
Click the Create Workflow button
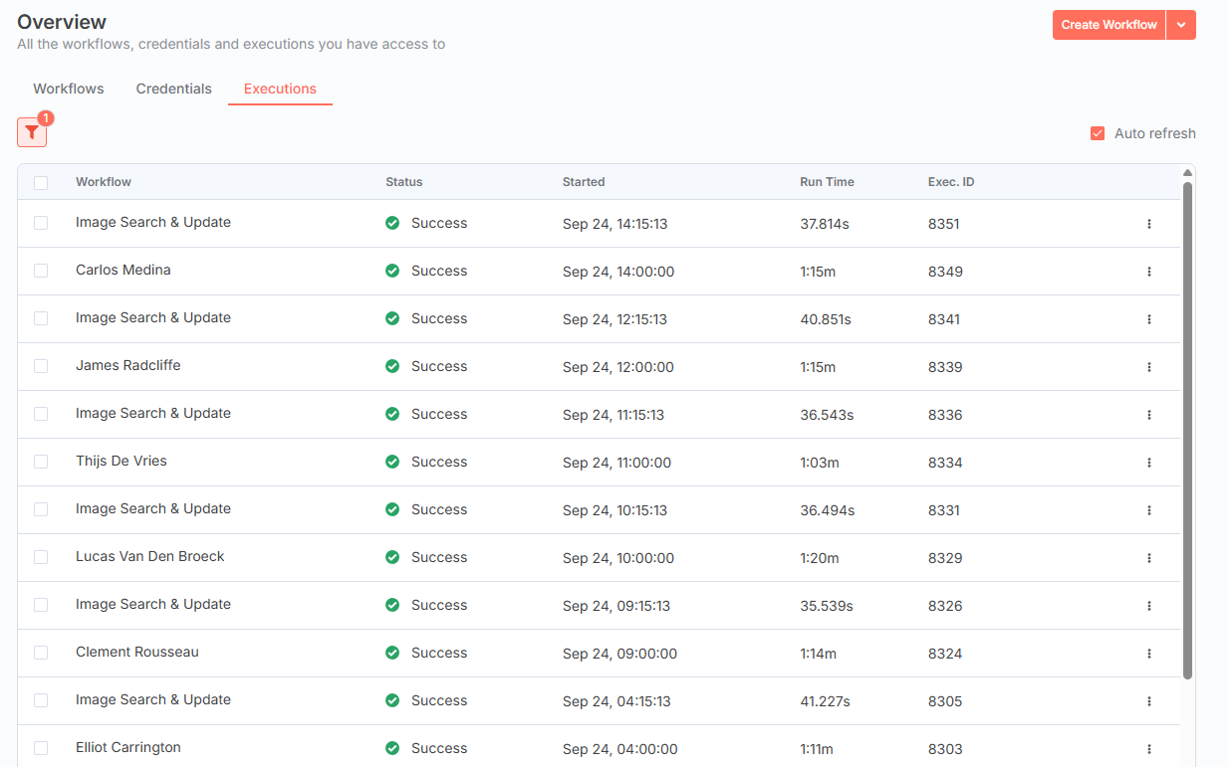click(x=1108, y=24)
